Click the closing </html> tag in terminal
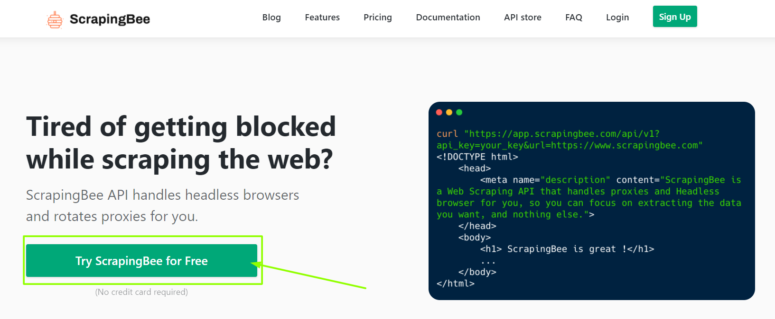This screenshot has height=319, width=775. point(455,284)
